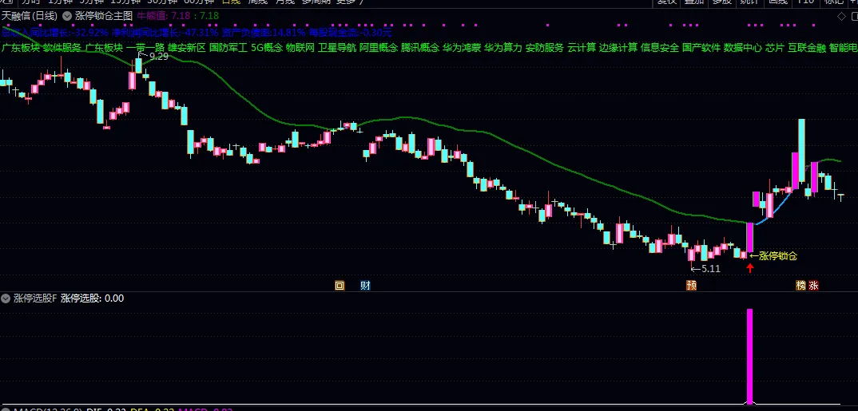Open the 涨停锁仓主图 indicator dropdown arrow
Screen dimensions: 858x411
pyautogui.click(x=67, y=16)
